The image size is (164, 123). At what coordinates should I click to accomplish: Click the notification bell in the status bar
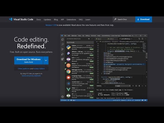tap(145, 100)
